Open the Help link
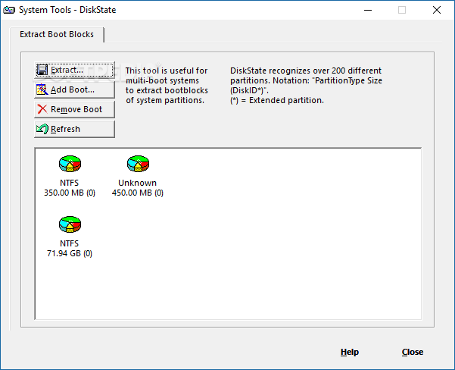The height and width of the screenshot is (370, 455). 350,352
